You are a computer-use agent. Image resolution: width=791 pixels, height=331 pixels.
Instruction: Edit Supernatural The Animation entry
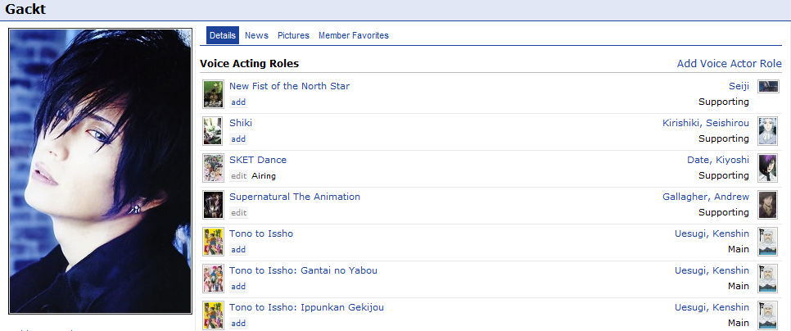(238, 212)
